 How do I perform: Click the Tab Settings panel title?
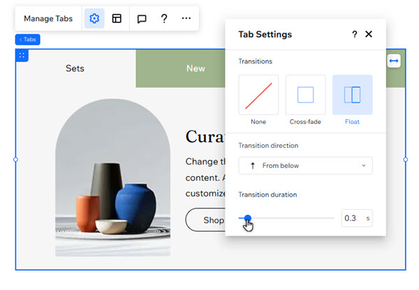tap(265, 34)
